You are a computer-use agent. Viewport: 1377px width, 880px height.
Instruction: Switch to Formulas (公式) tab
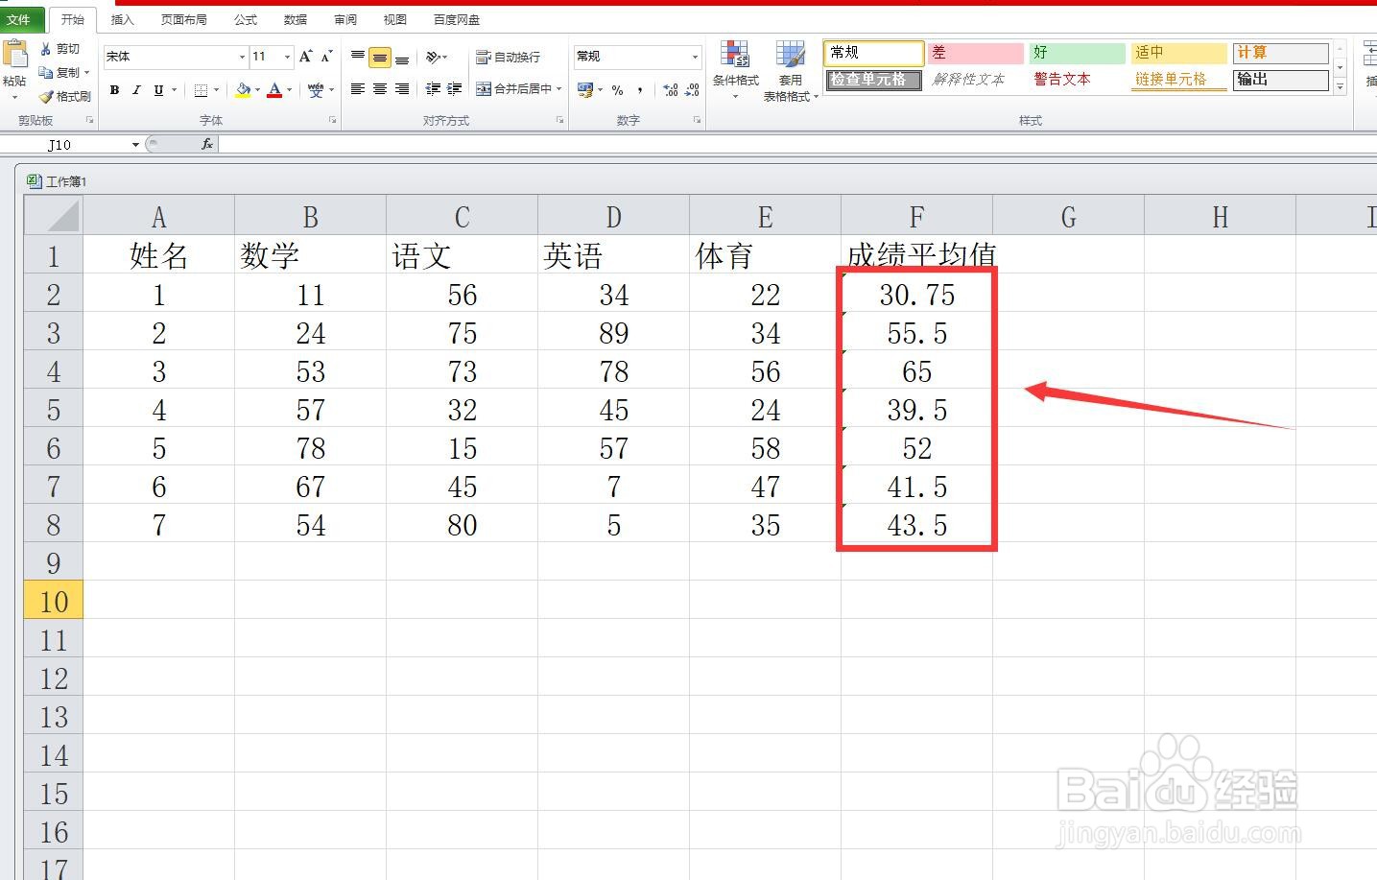(x=246, y=19)
